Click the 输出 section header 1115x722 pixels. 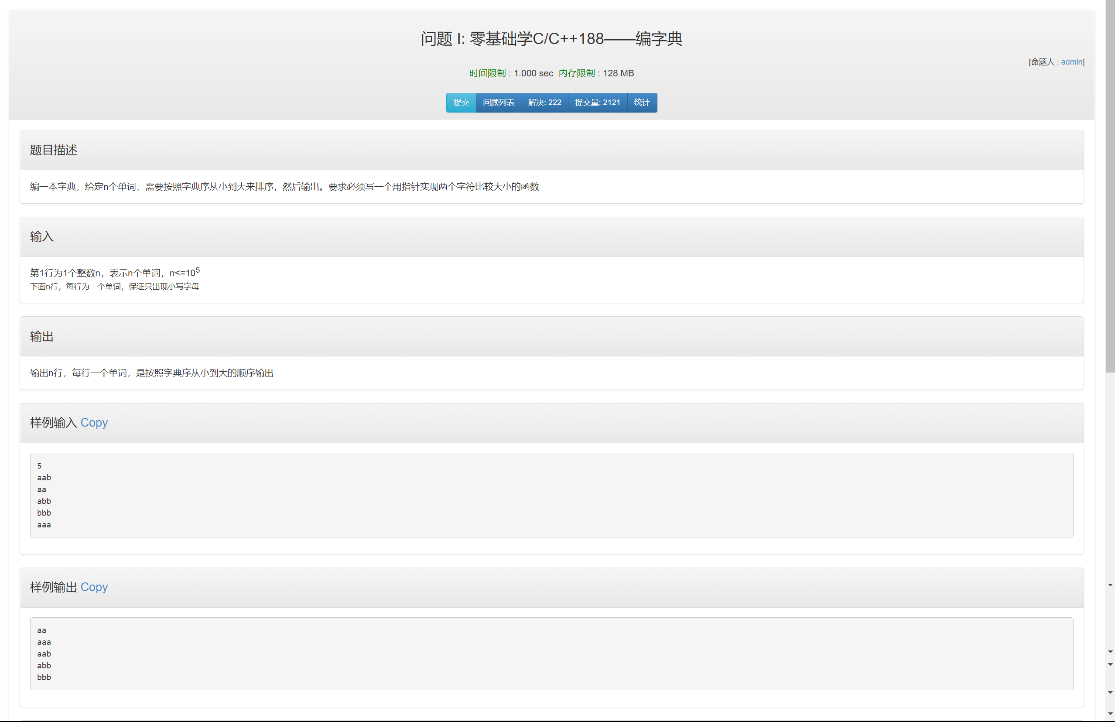pyautogui.click(x=42, y=336)
